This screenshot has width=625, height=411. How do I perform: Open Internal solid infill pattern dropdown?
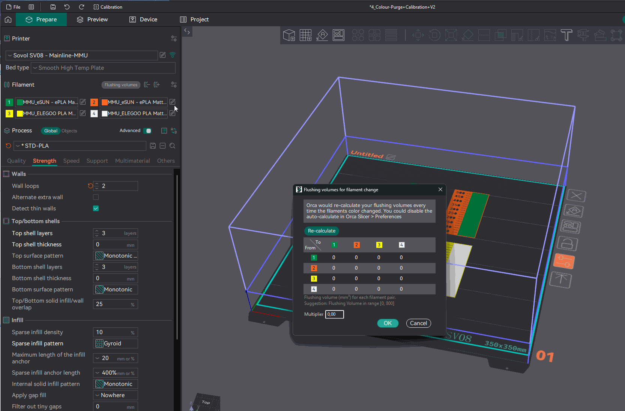pyautogui.click(x=116, y=384)
